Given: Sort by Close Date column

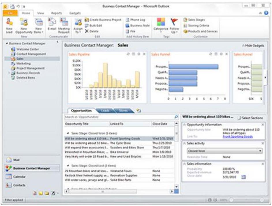Looking at the screenshot, I should point(163,124).
